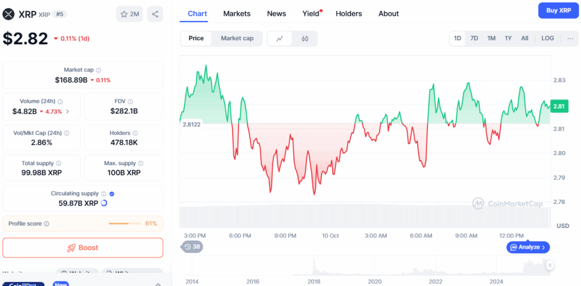Switch to candlestick chart view icon

click(x=305, y=39)
